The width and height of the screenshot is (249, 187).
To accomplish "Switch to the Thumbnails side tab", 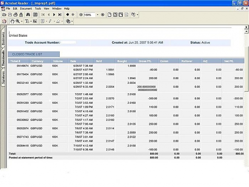I will 3,58.
